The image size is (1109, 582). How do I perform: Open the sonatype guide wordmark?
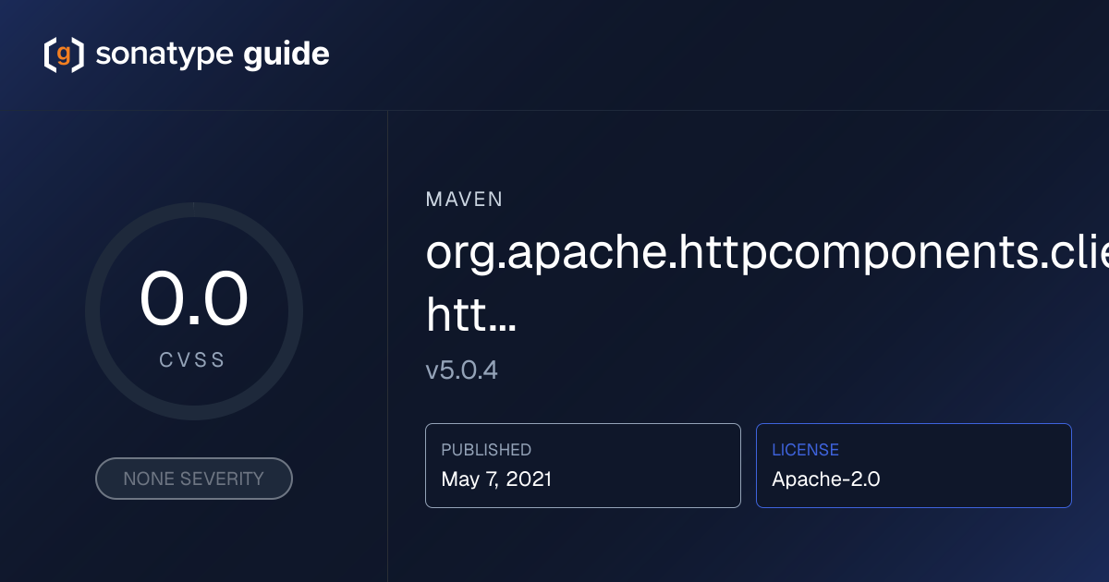click(213, 55)
